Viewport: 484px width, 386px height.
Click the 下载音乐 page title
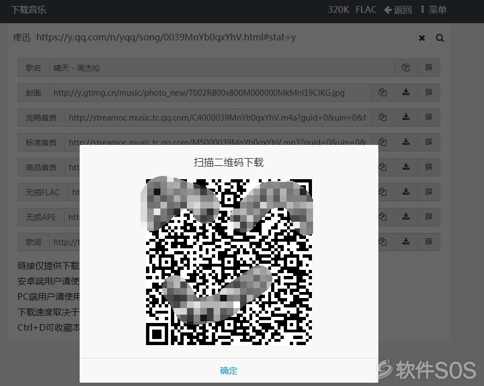click(29, 10)
